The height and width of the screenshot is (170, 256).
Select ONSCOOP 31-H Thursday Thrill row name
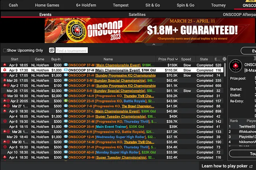pos(112,147)
